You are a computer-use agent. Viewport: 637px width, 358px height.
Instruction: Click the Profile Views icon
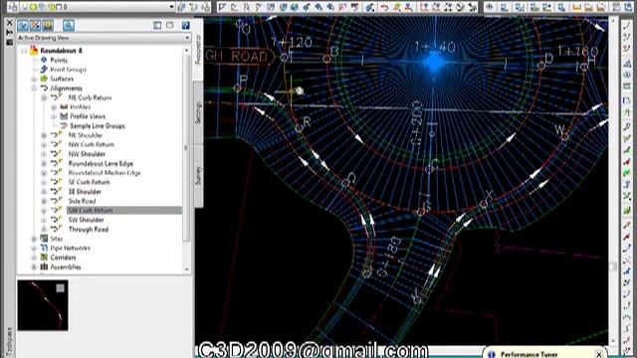click(64, 116)
